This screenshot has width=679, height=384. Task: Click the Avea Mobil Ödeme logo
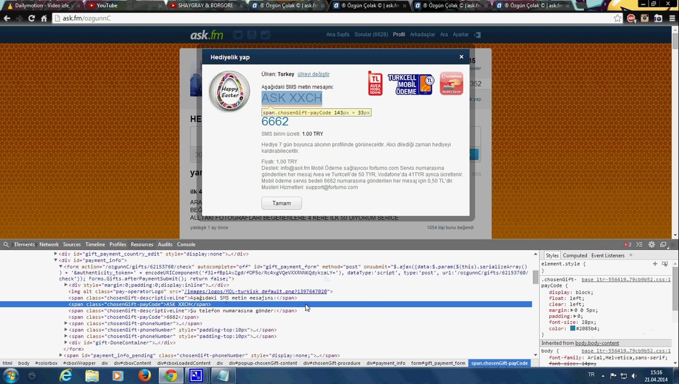click(x=375, y=83)
